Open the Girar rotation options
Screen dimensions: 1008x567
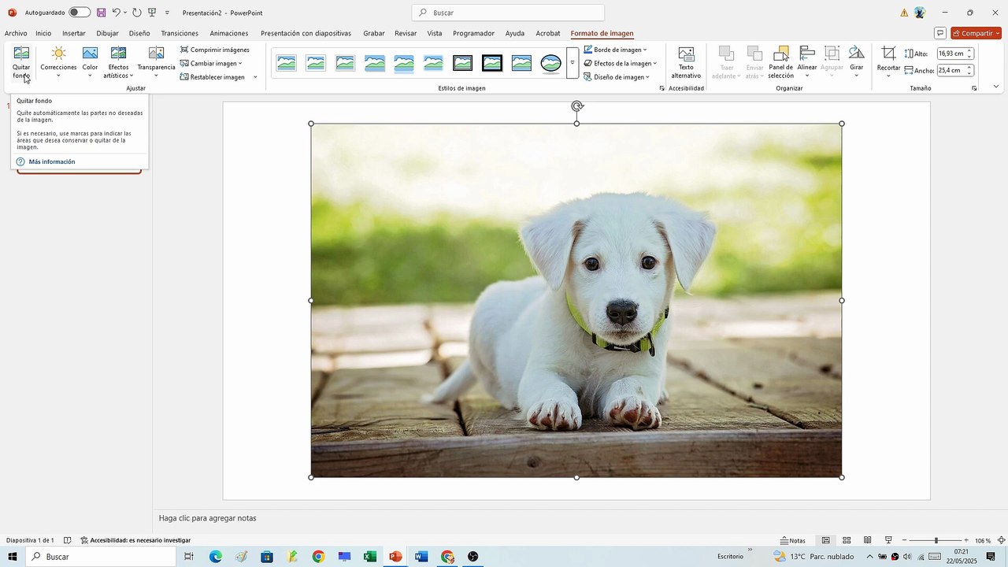(856, 62)
